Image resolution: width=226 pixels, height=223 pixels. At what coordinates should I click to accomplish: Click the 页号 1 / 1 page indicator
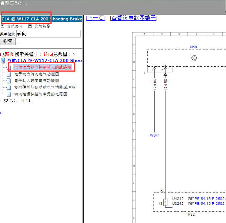(x=17, y=100)
